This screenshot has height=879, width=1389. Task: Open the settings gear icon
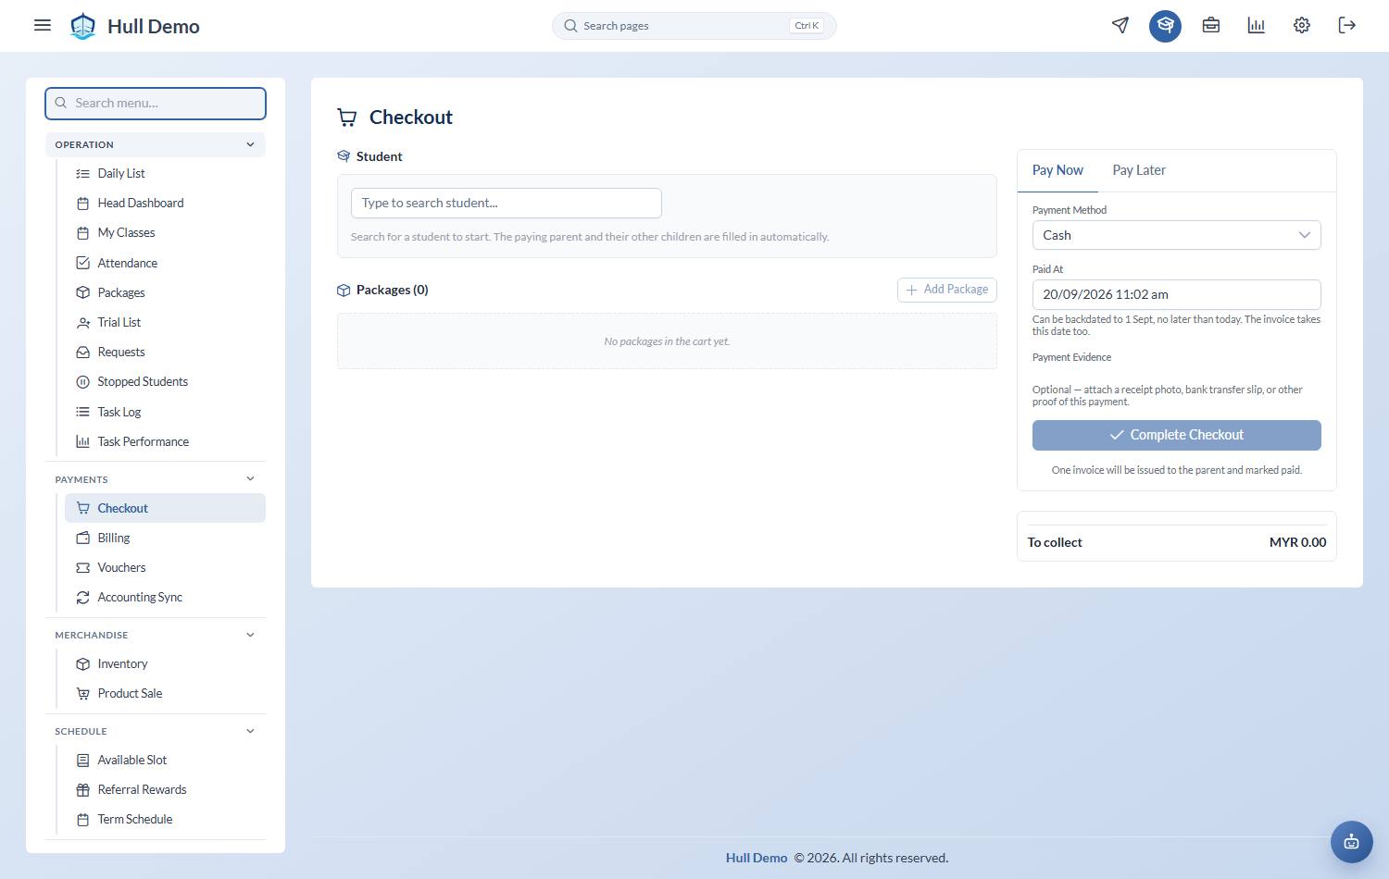pos(1301,25)
